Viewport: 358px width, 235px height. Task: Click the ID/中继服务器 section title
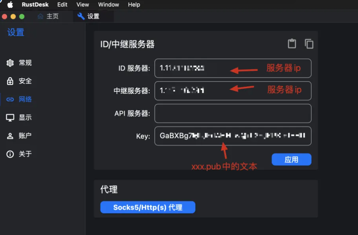point(128,44)
